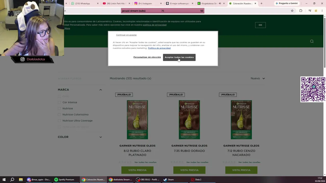Viewport: 326px width, 183px height.
Task: See all reviews for 7.35 Rubio Dorado
Action: [x=197, y=162]
